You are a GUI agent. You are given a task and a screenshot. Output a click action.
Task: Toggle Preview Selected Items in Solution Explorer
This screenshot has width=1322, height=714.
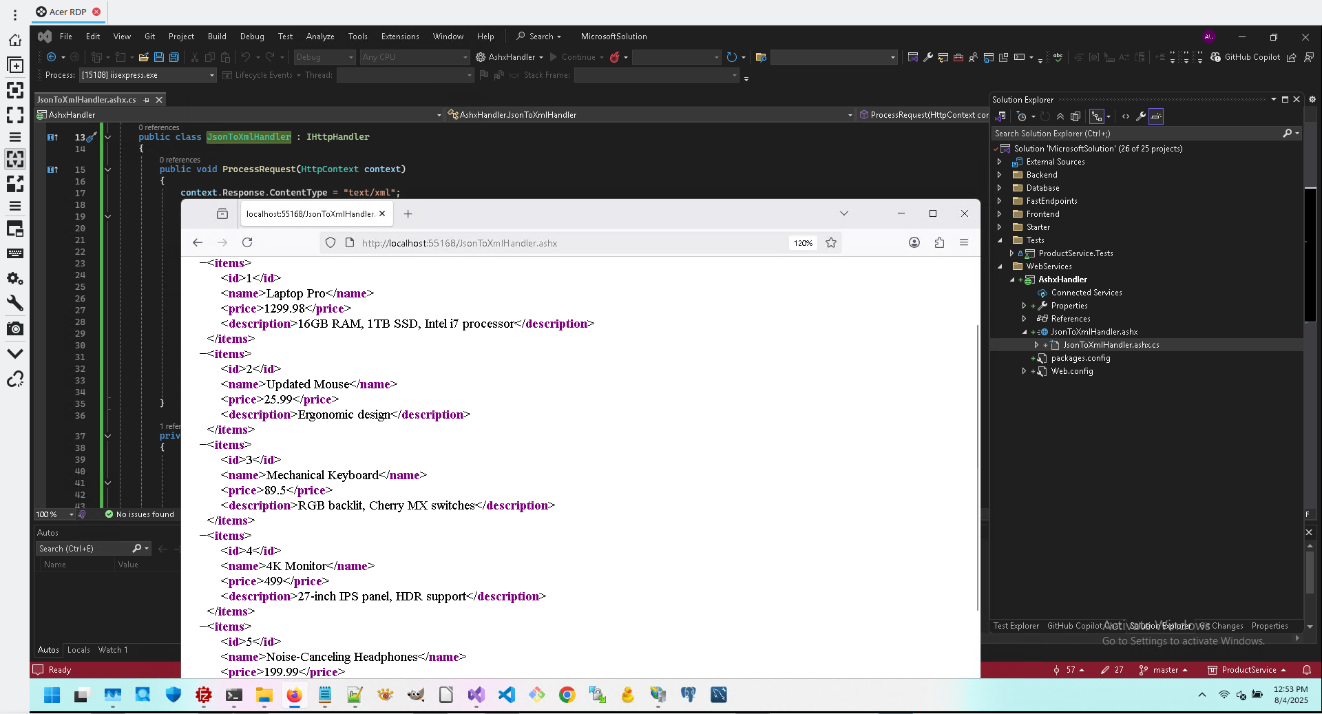tap(1156, 116)
